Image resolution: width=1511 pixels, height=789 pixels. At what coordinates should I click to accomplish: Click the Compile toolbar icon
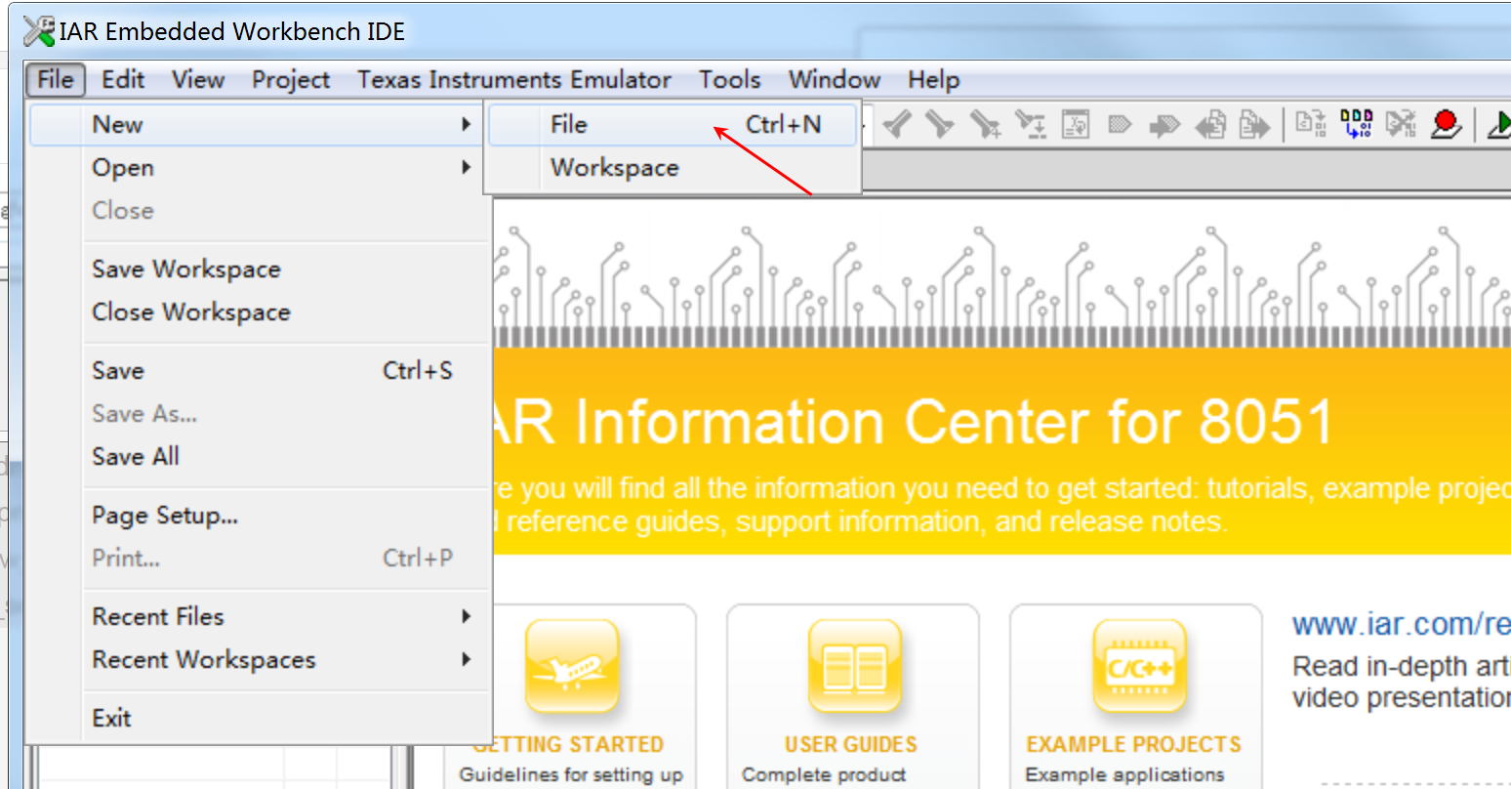tap(1310, 123)
